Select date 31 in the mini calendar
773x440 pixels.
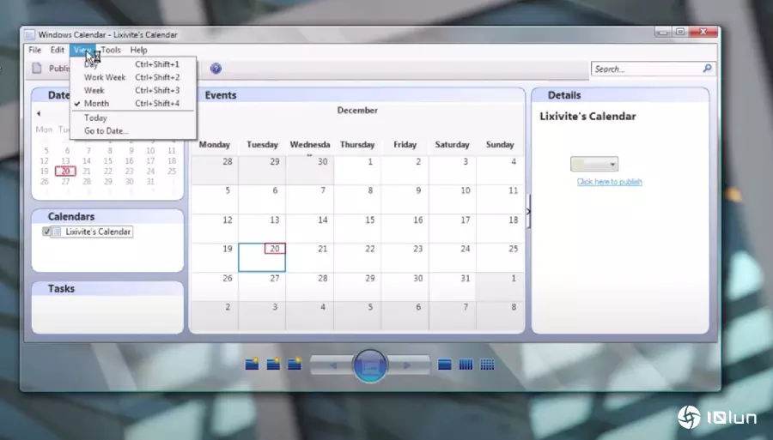pos(150,182)
